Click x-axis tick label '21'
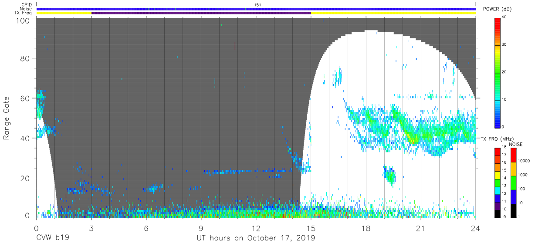The image size is (535, 247). (421, 228)
